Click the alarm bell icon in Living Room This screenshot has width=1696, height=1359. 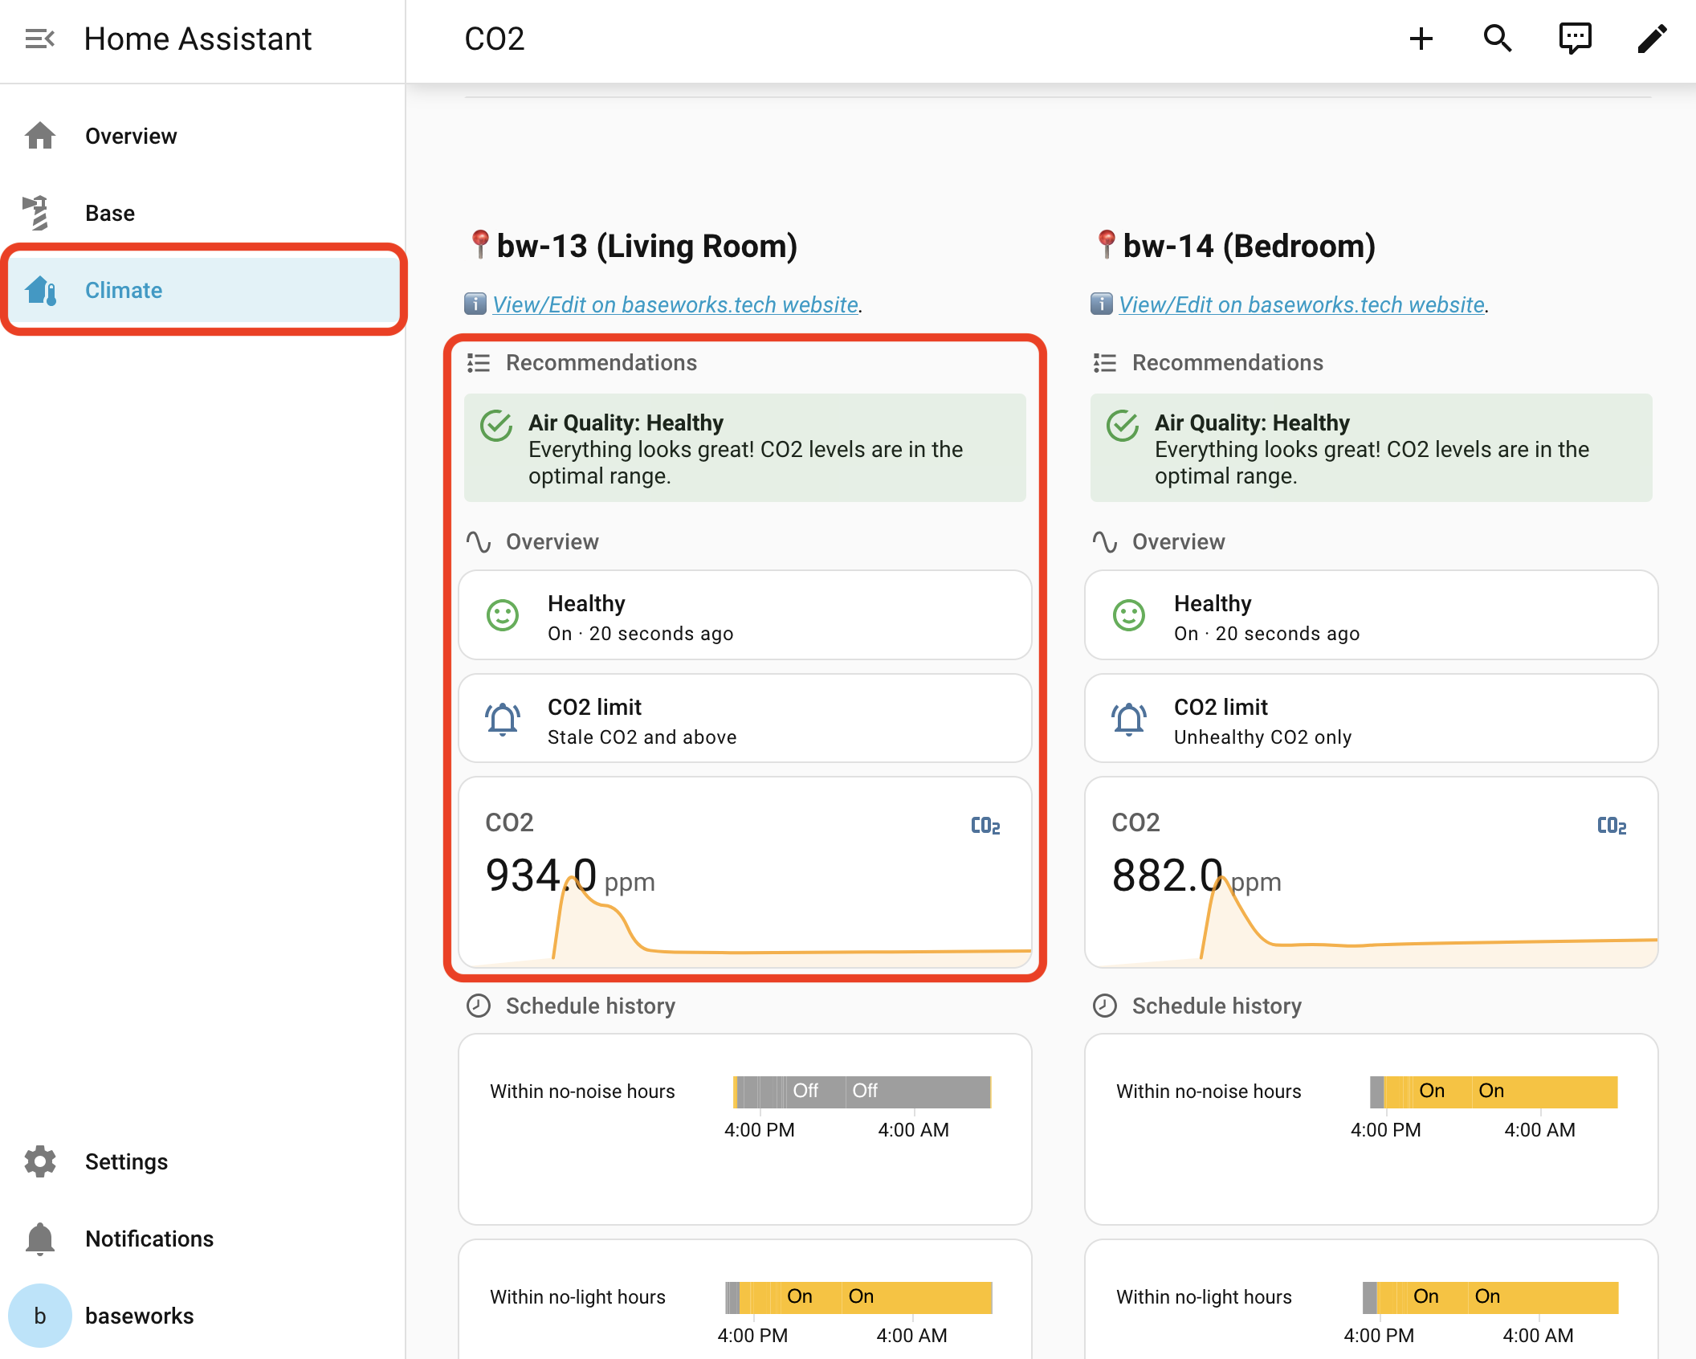503,720
